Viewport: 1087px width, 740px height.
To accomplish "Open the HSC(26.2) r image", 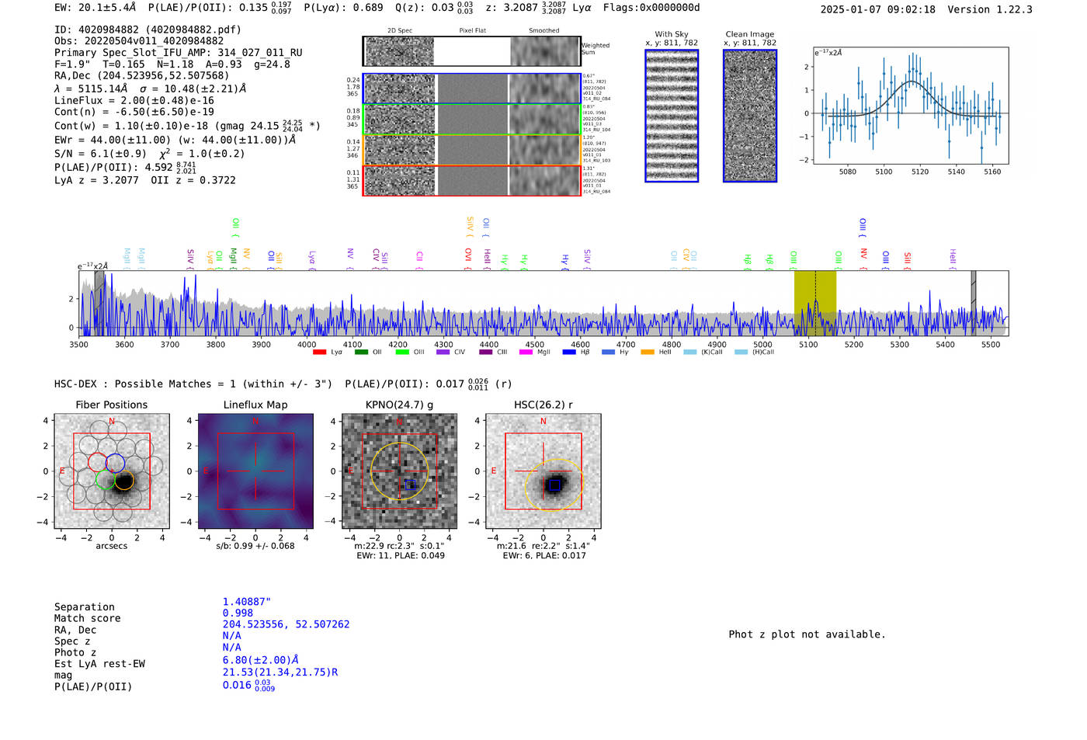I will [543, 471].
